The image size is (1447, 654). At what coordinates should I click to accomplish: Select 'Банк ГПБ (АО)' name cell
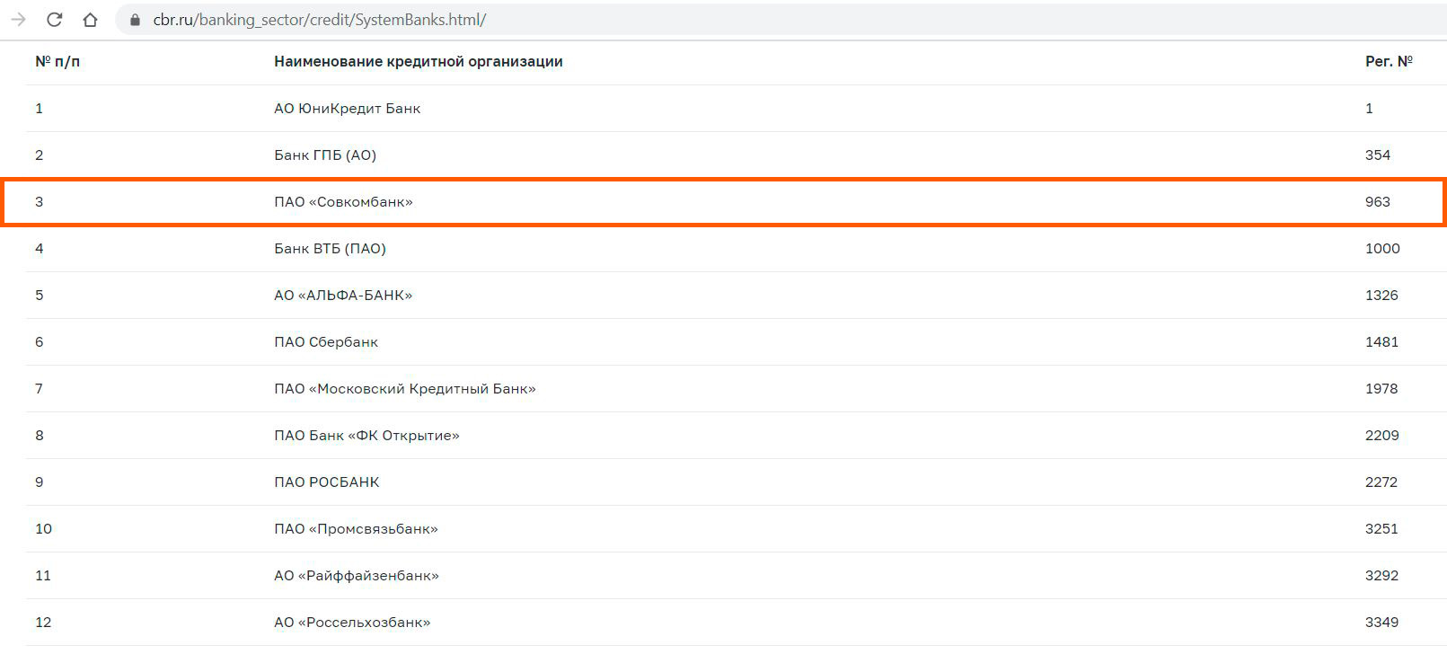[325, 155]
